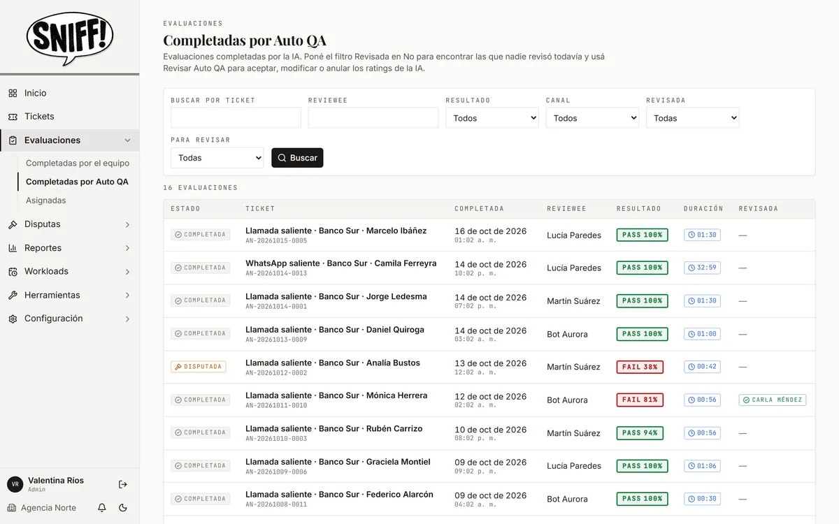This screenshot has width=839, height=524.
Task: Open the Revisada dropdown
Action: tap(693, 118)
